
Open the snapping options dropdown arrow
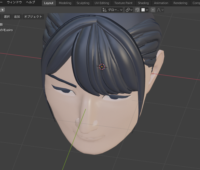[x=147, y=10]
